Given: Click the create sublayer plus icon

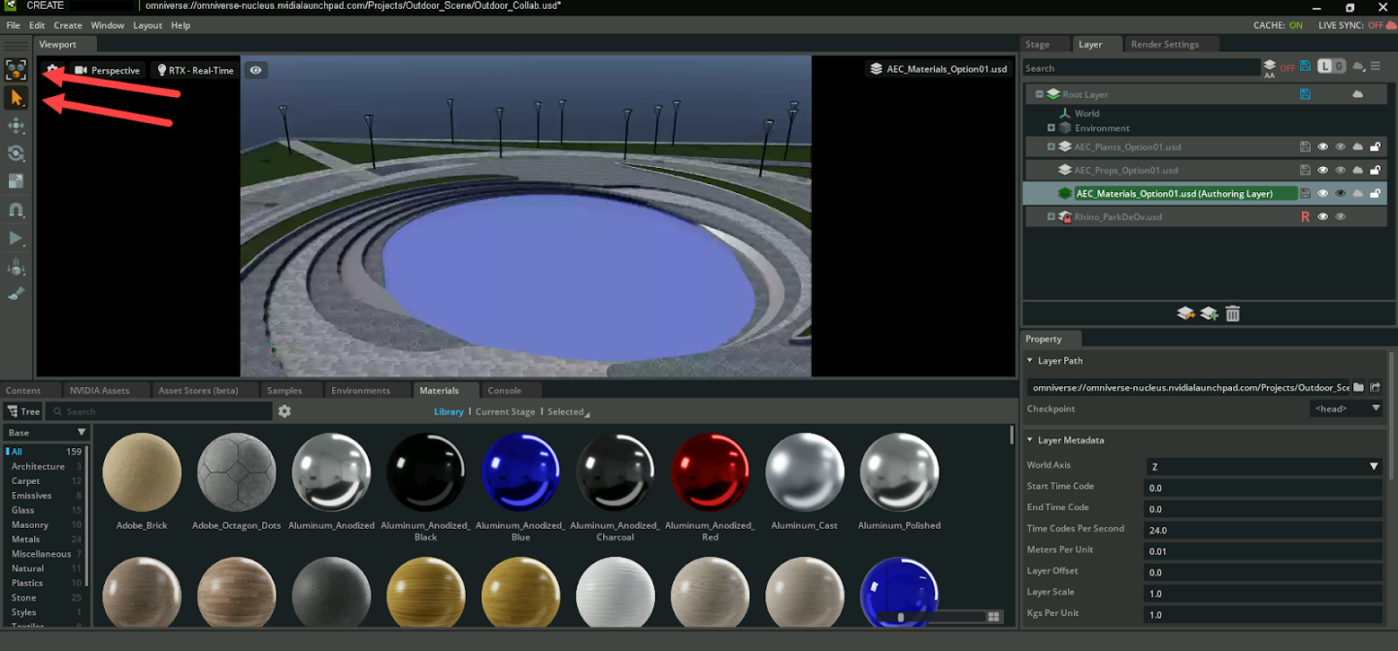Looking at the screenshot, I should tap(1209, 313).
